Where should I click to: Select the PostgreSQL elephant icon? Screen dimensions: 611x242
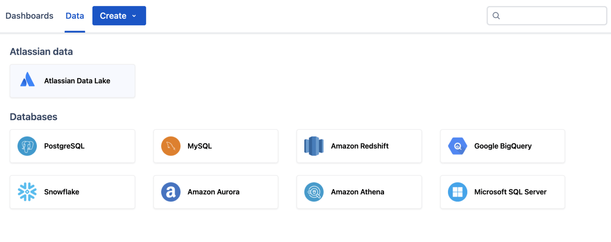(27, 146)
